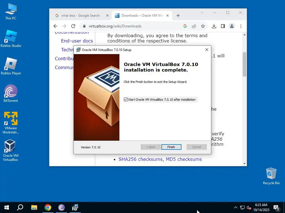Open MD5 checksums link
The height and width of the screenshot is (213, 285).
coord(184,159)
